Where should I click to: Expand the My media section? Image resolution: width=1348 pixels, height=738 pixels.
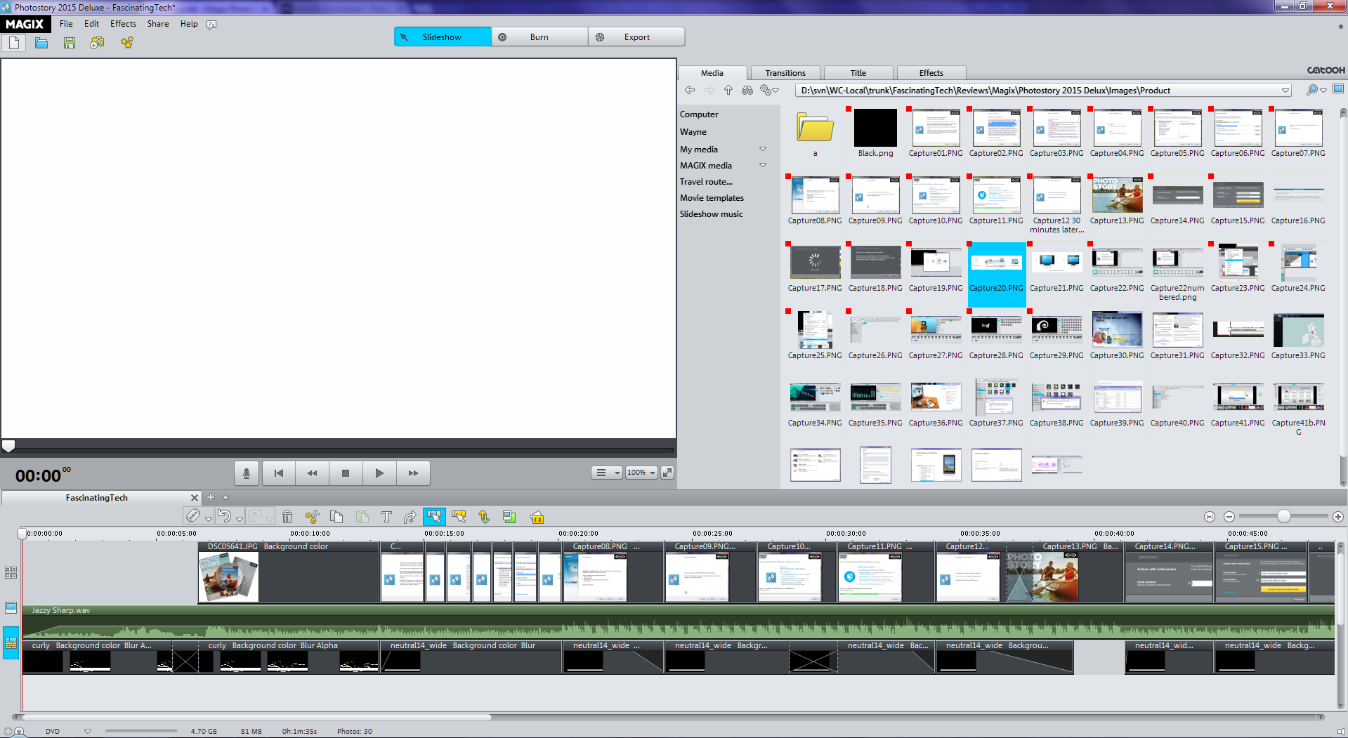click(x=763, y=149)
